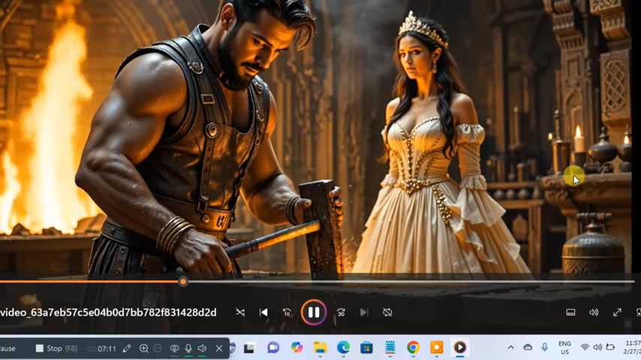Toggle the webcam in the recording toolbar

click(x=174, y=349)
